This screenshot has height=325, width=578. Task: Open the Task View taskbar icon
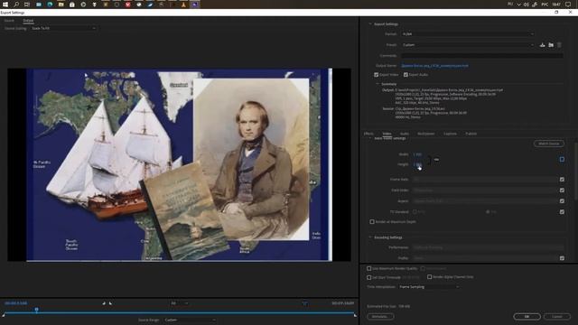(x=27, y=5)
